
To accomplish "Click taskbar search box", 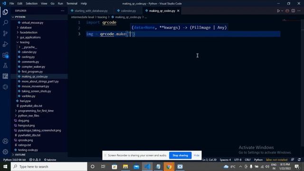I will 49,167.
